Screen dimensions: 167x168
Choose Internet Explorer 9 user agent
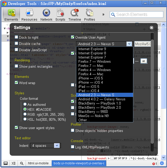click(105, 49)
